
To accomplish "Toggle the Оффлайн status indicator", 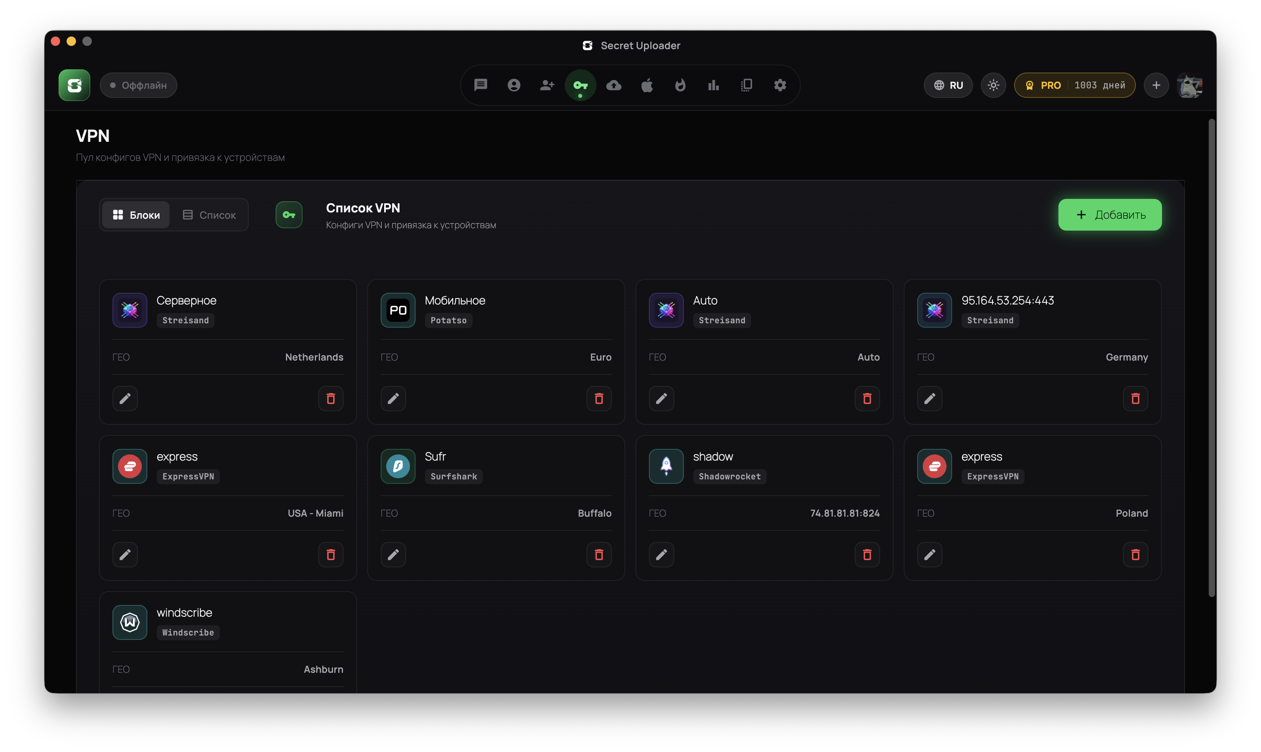I will tap(138, 85).
